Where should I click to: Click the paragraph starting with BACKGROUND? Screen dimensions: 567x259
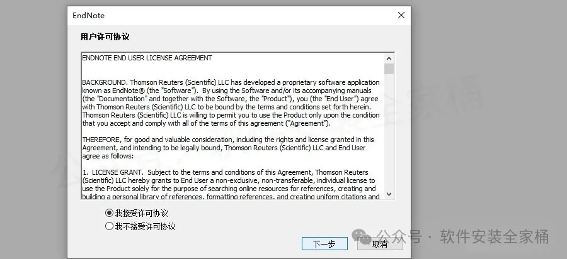(231, 103)
